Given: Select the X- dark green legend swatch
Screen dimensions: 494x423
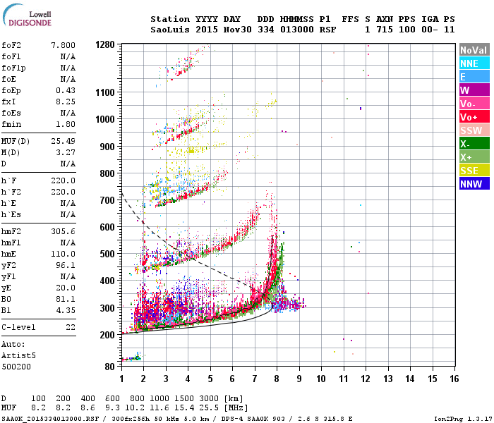Looking at the screenshot, I should tap(474, 144).
